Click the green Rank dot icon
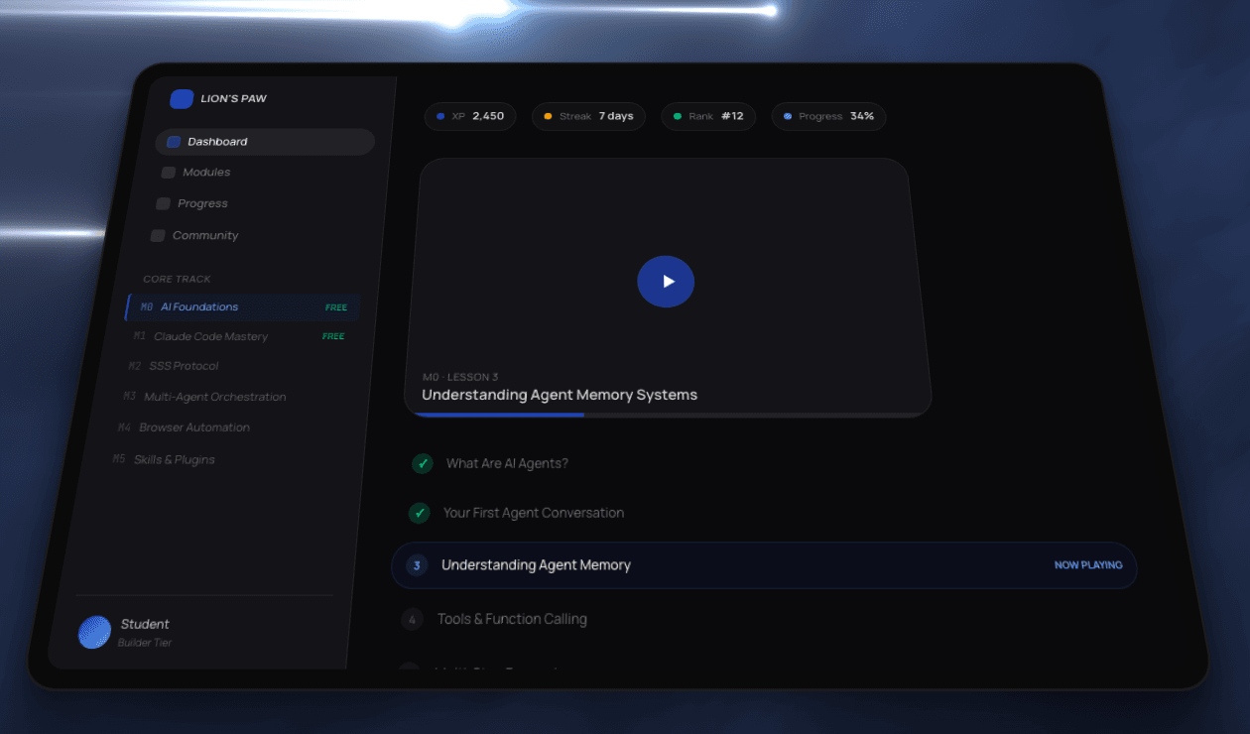 (678, 116)
